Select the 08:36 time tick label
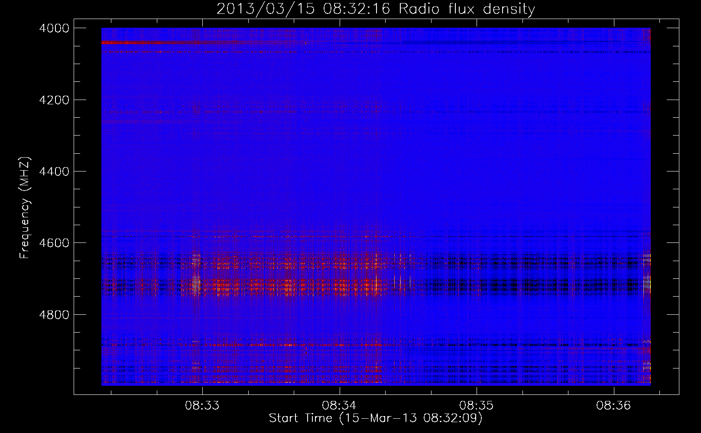 click(x=613, y=406)
